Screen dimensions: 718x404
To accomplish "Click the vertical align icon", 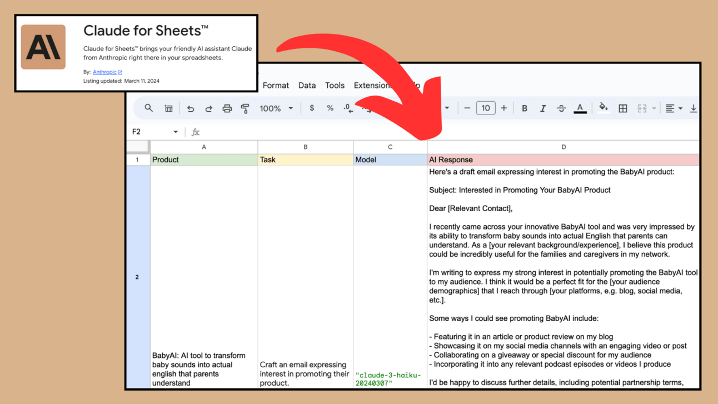I will click(694, 109).
